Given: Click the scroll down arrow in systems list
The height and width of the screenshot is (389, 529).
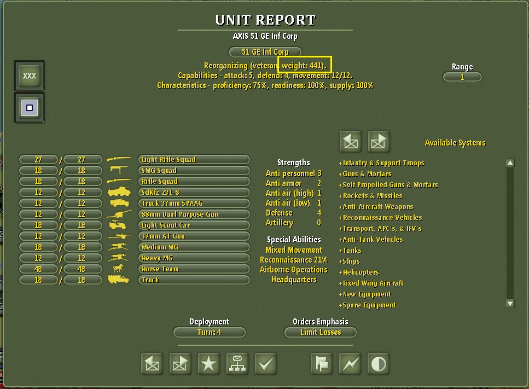Looking at the screenshot, I should tap(510, 304).
